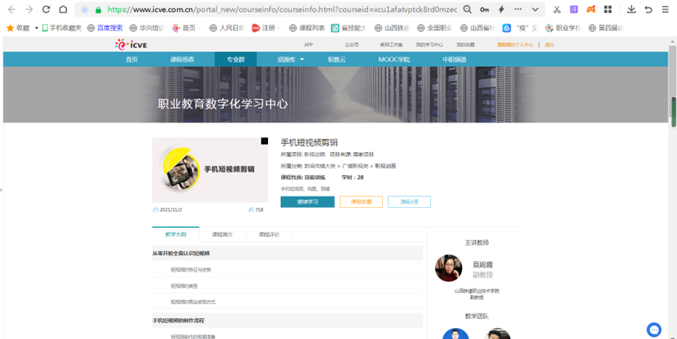Expand the 收藏 bookmarks dropdown arrow
This screenshot has height=339, width=677.
(x=36, y=28)
